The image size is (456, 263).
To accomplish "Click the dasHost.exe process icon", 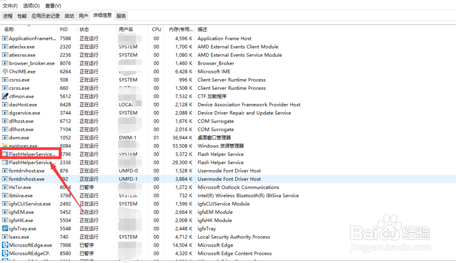I will click(x=5, y=105).
